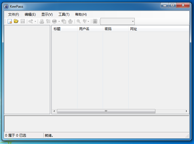Sort by the 标题 column header

[x=64, y=29]
